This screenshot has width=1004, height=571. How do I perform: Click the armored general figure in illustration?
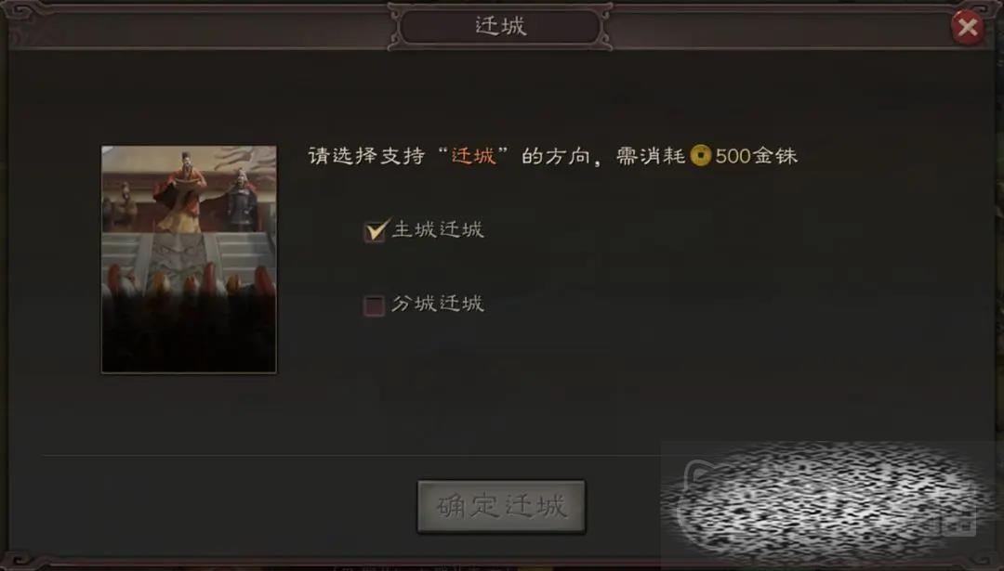(x=241, y=200)
